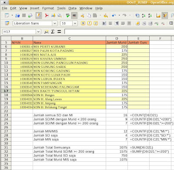Open the Edit menu

tap(13, 8)
